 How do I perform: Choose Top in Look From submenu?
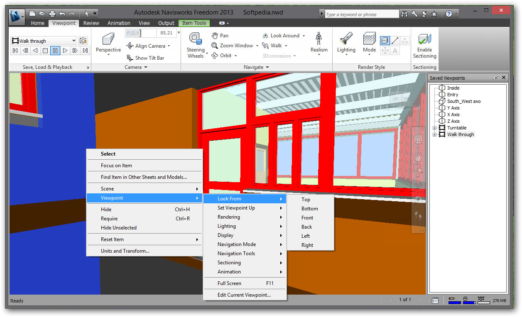coord(306,200)
